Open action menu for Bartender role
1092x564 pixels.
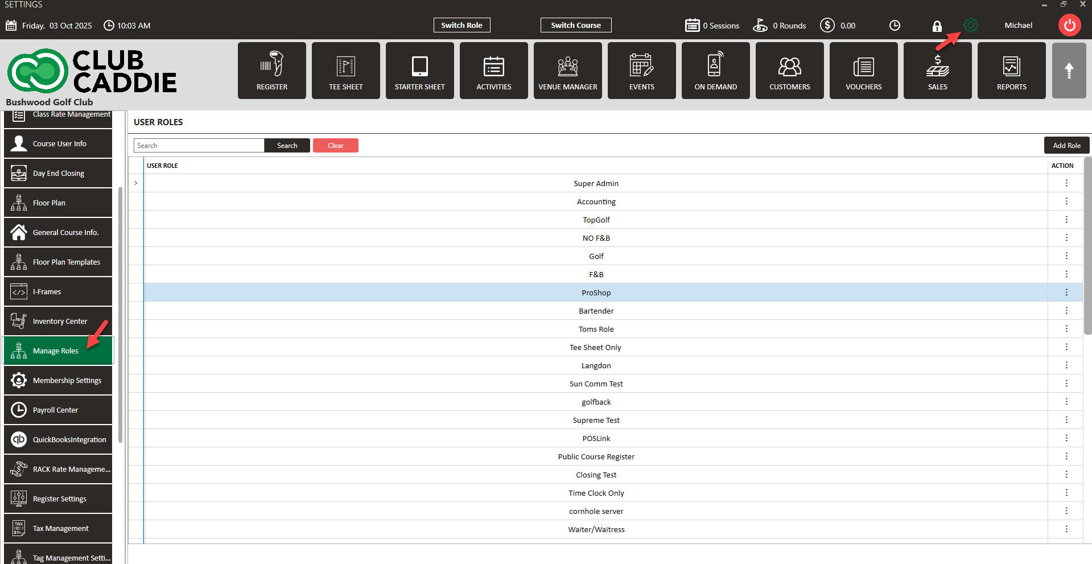(1066, 311)
